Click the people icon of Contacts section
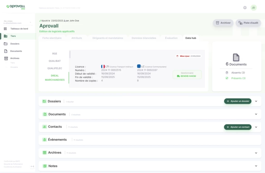 point(45,127)
